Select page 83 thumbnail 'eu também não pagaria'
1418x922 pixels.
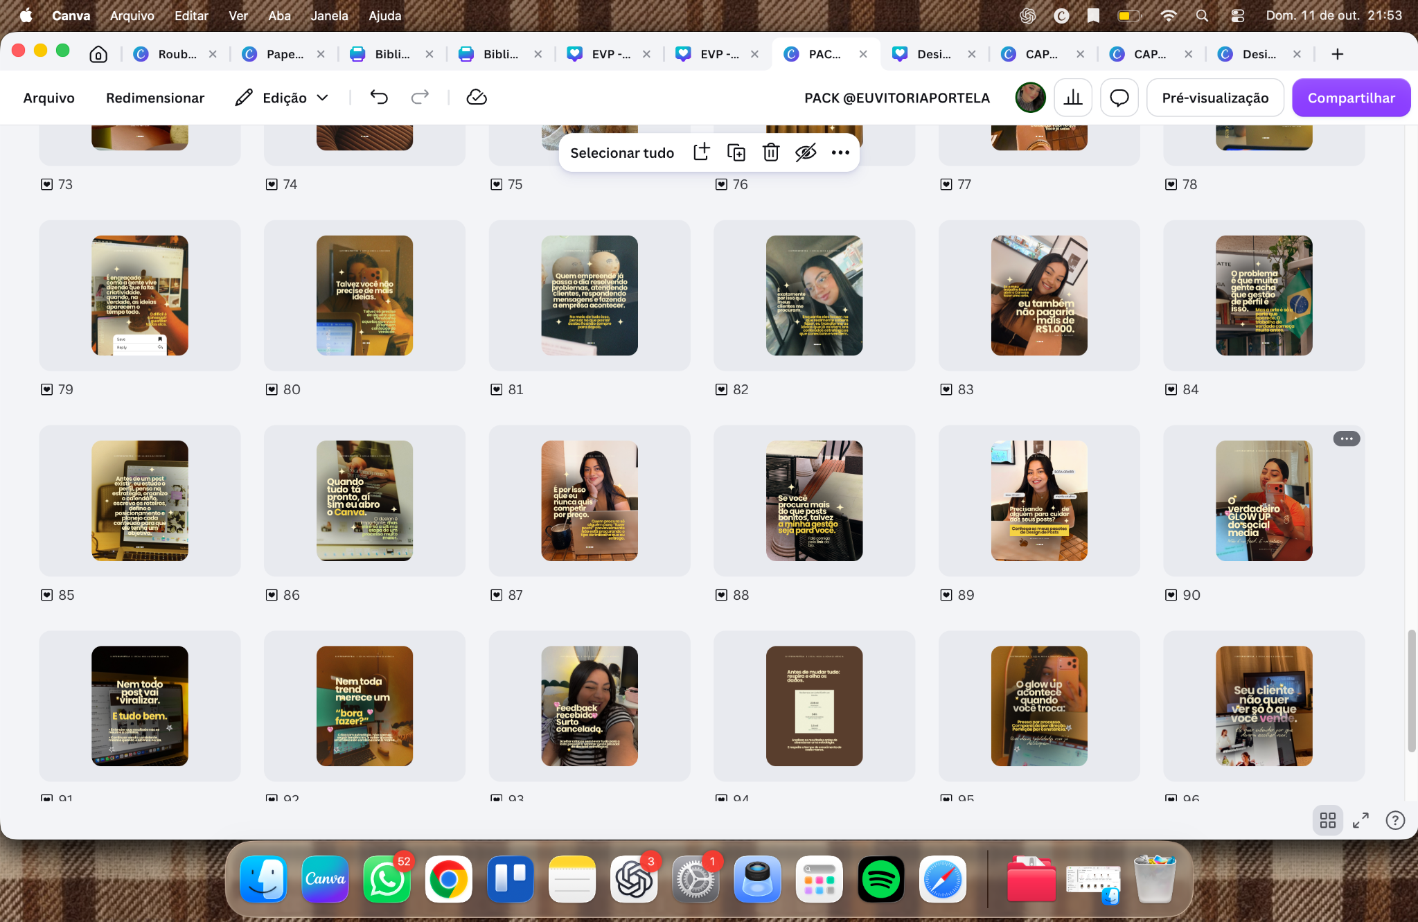pos(1039,295)
